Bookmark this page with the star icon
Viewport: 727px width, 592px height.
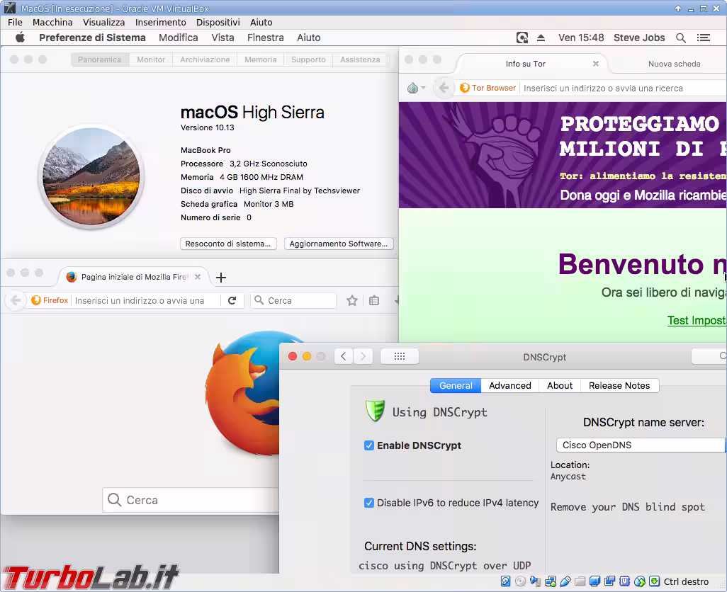[x=352, y=301]
